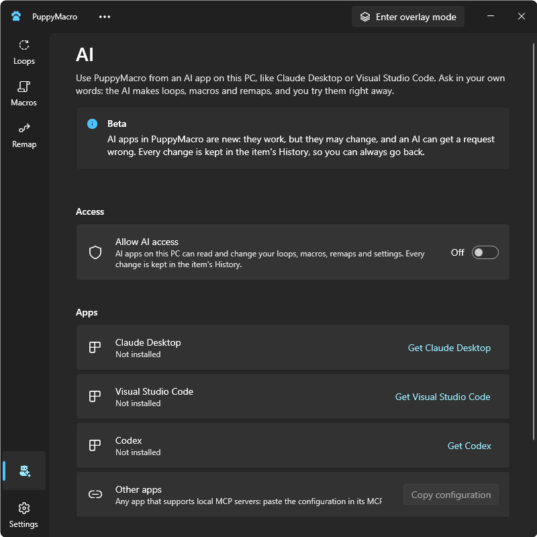Click the 'Access' section heading
Viewport: 537px width, 537px height.
pyautogui.click(x=90, y=211)
